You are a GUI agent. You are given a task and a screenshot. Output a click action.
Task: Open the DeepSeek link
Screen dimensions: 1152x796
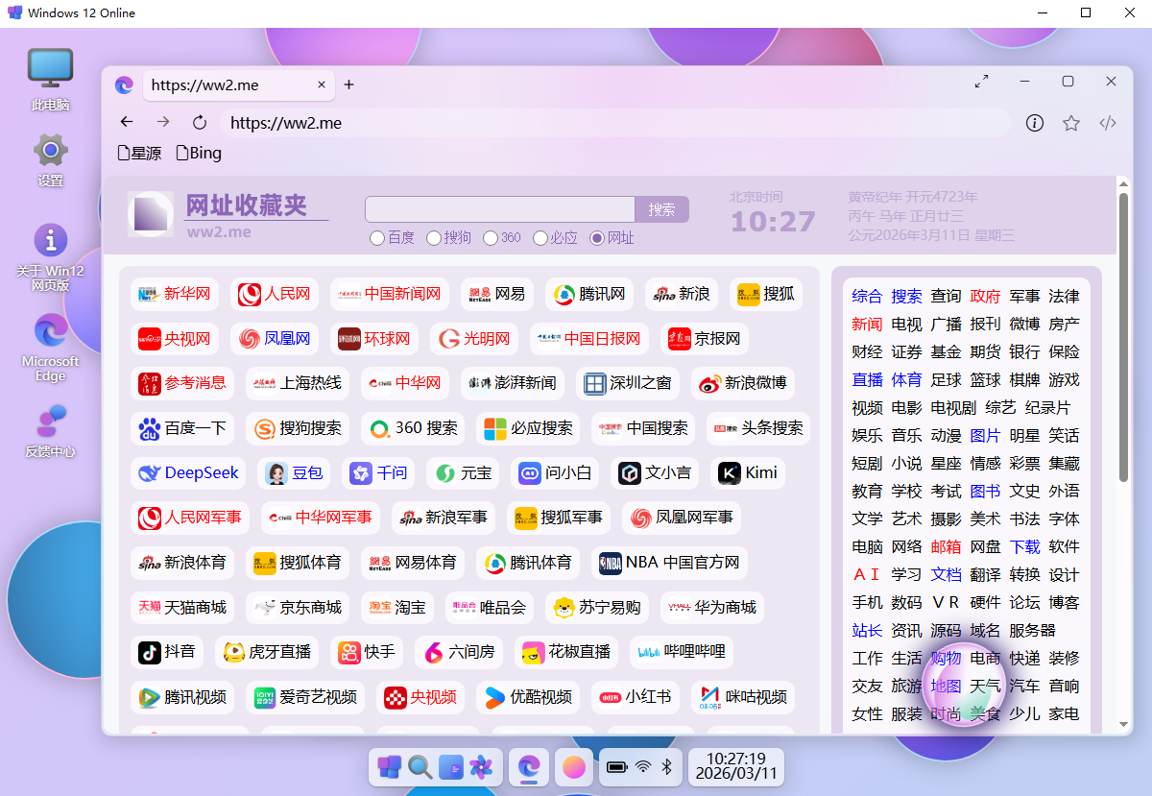[x=189, y=472]
